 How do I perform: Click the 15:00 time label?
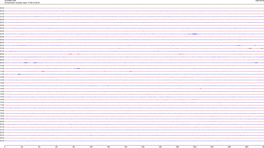point(2,94)
